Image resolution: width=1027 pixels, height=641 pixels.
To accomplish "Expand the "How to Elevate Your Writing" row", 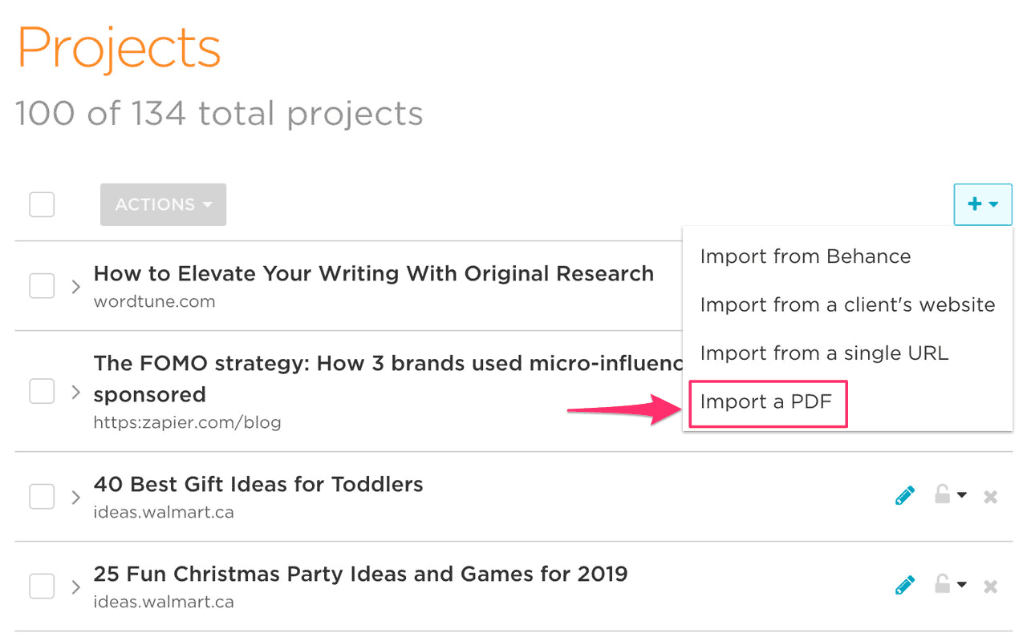I will click(x=75, y=285).
